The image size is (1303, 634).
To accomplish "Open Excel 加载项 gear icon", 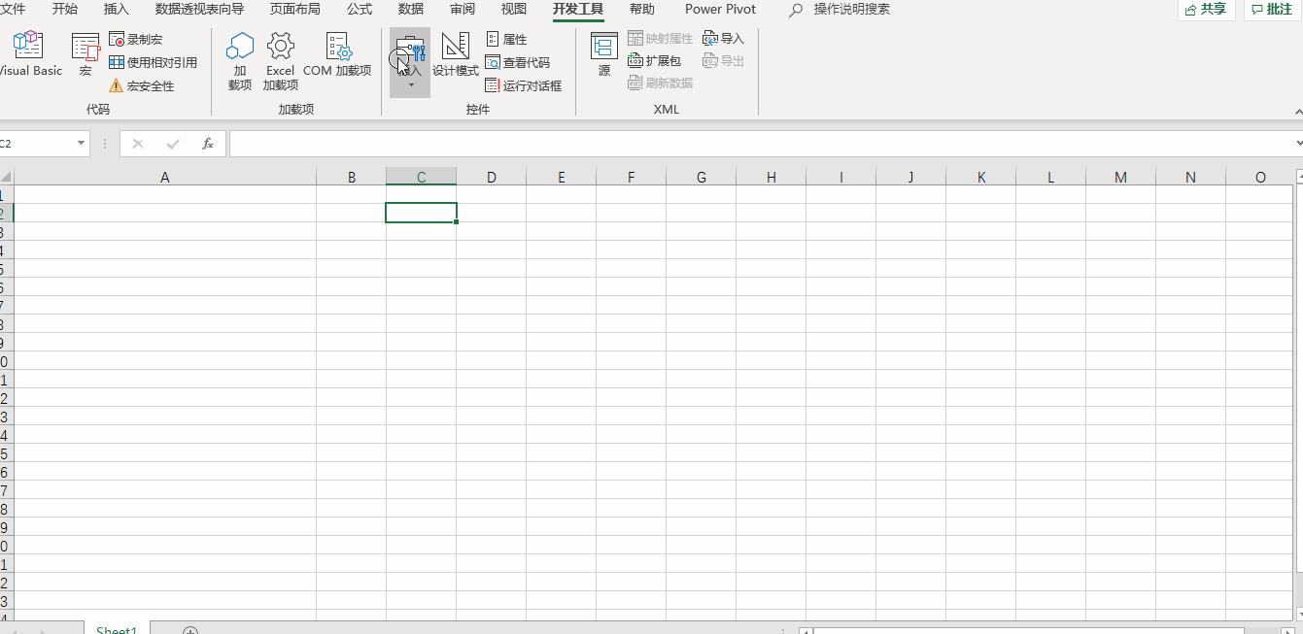I will click(x=281, y=61).
